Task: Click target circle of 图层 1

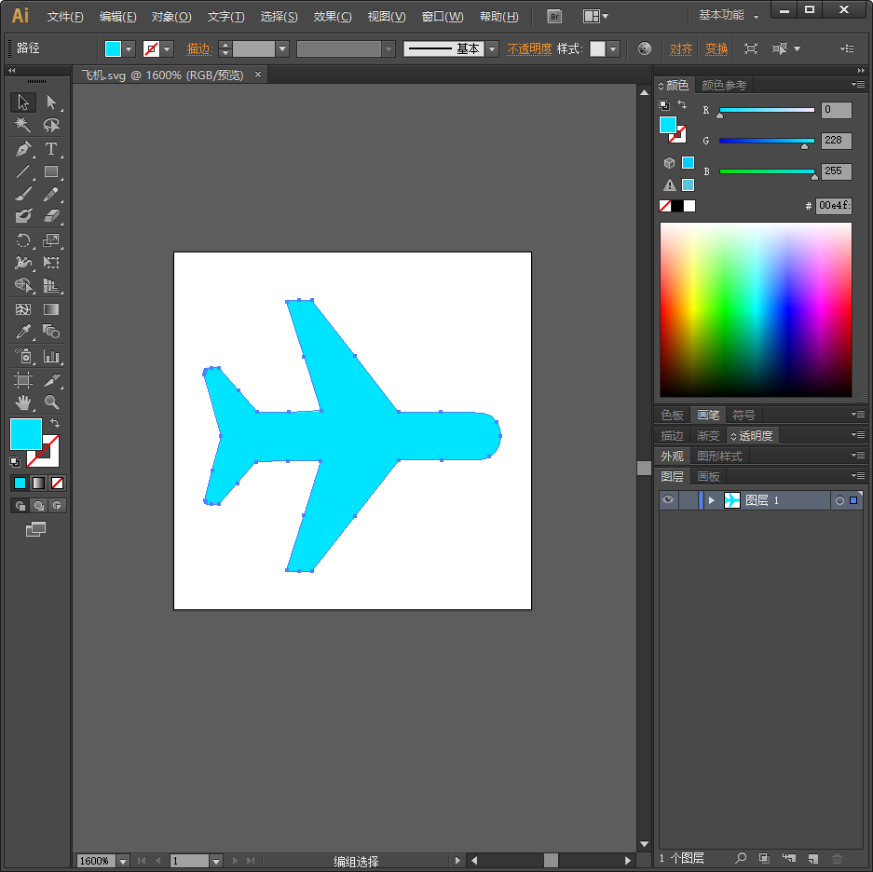Action: pos(839,500)
